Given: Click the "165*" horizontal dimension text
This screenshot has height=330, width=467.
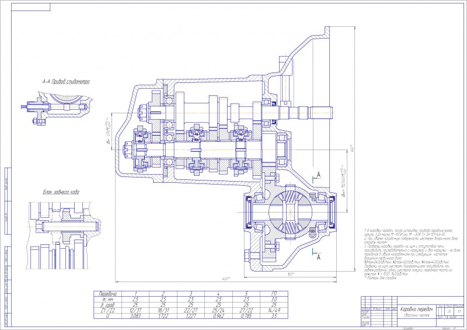Looking at the screenshot, I should [290, 275].
